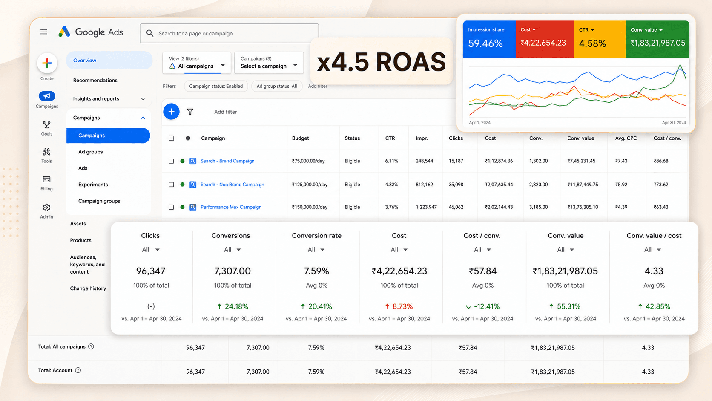Open the Conv. value card All dropdown
The image size is (712, 401).
(566, 250)
